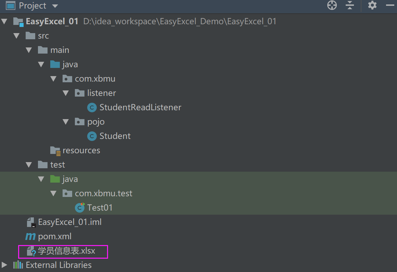Collapse the pojo package arrow

pyautogui.click(x=66, y=122)
